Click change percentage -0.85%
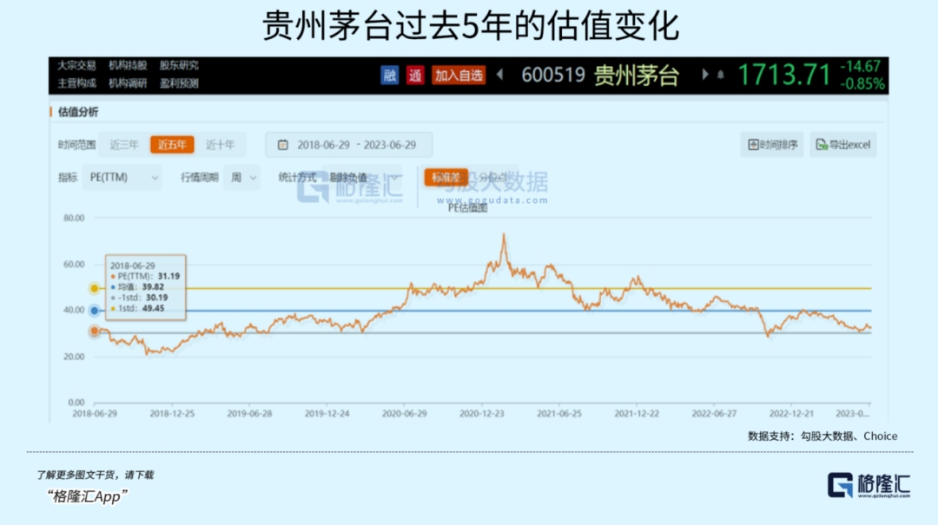Screen dimensions: 938x525 click(x=862, y=84)
